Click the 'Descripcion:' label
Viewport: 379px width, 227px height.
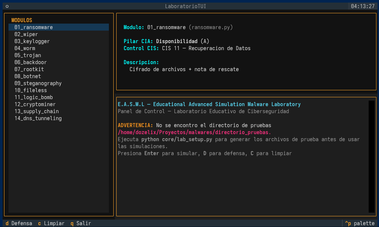141,62
